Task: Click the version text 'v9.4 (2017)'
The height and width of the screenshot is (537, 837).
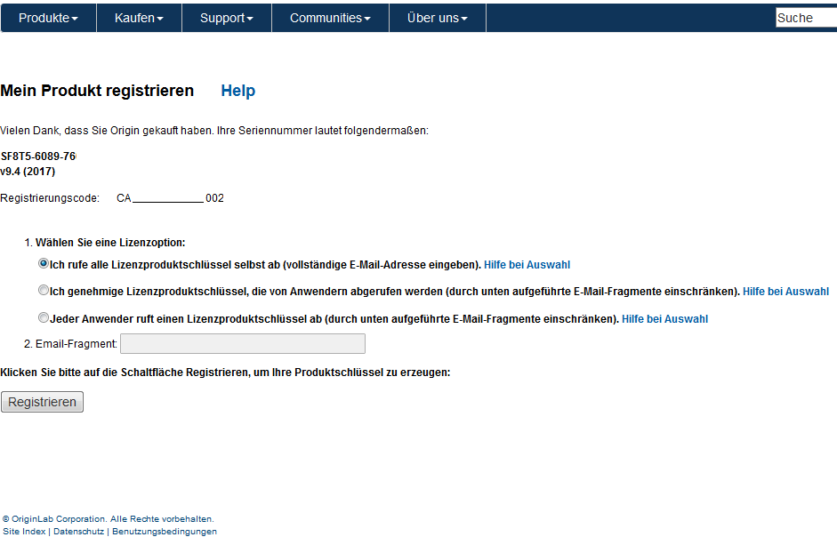Action: pyautogui.click(x=28, y=172)
